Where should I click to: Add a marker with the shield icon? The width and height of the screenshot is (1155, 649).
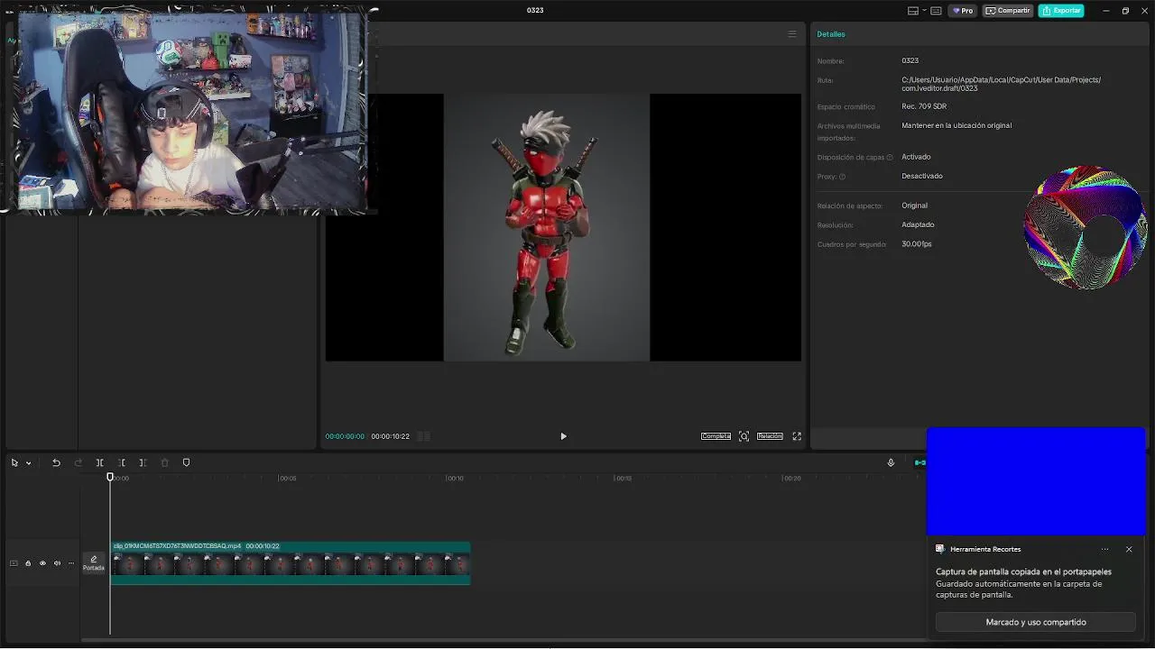click(x=187, y=462)
